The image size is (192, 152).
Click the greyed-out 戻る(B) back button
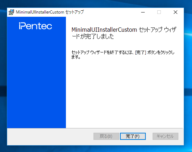[106, 136]
